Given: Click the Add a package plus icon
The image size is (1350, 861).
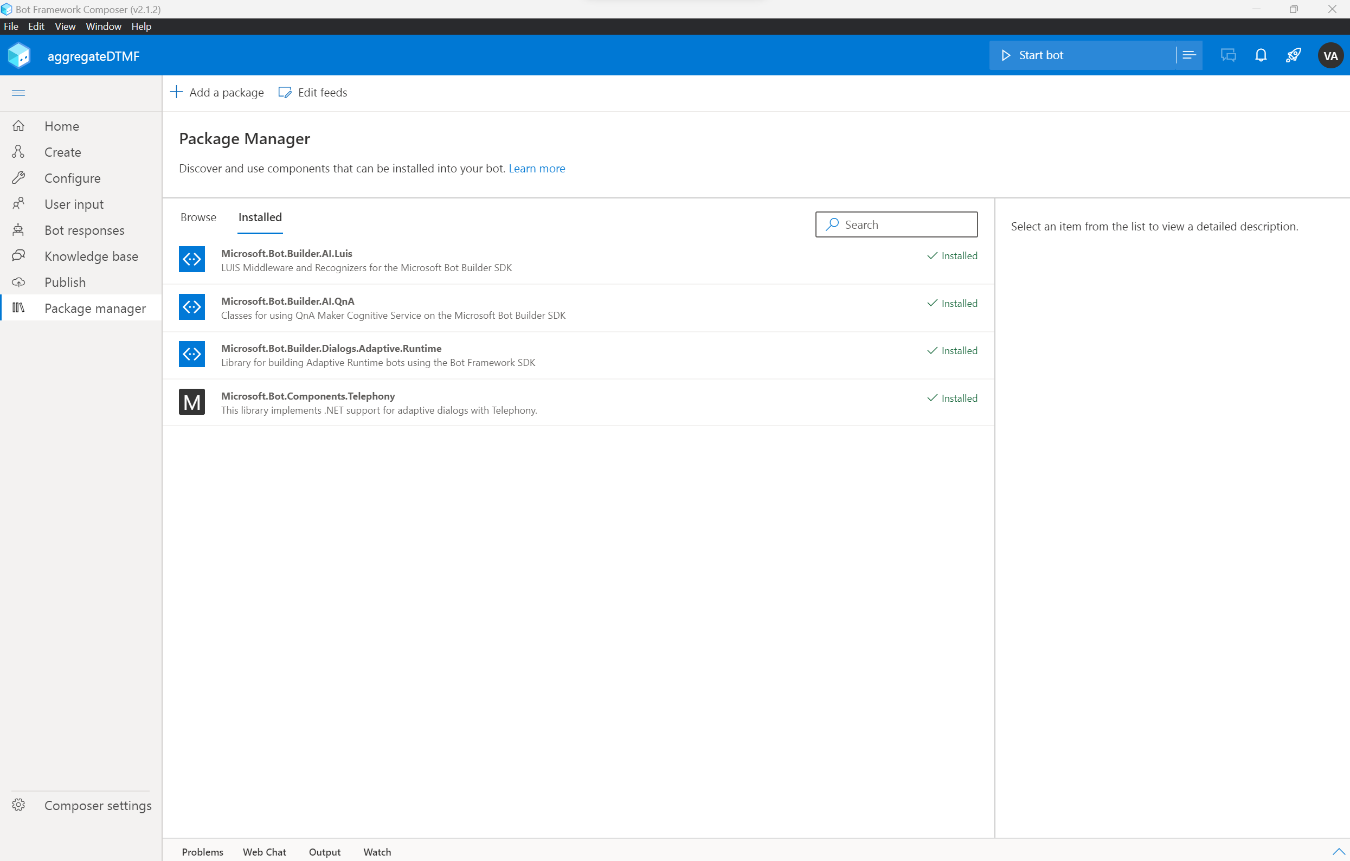Looking at the screenshot, I should coord(176,92).
